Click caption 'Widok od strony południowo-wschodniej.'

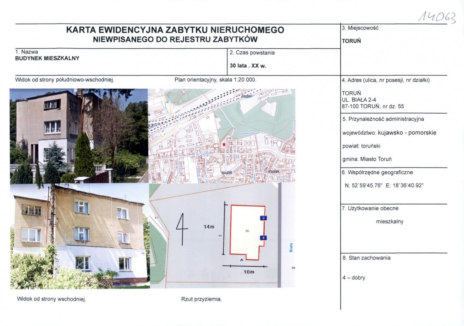pyautogui.click(x=65, y=80)
